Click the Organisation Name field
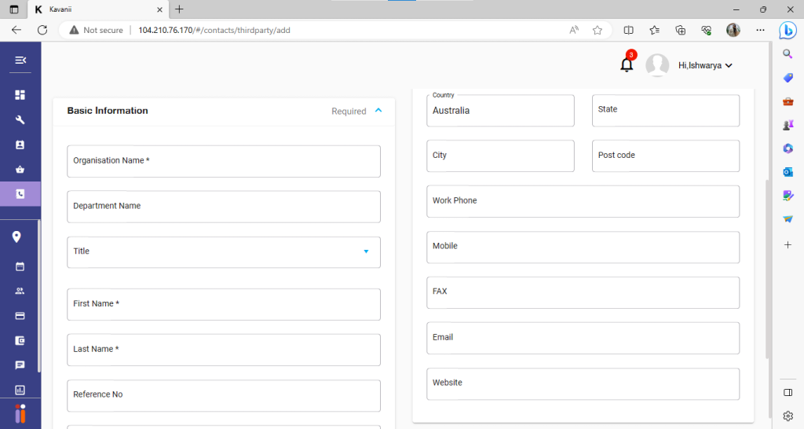 pos(224,161)
